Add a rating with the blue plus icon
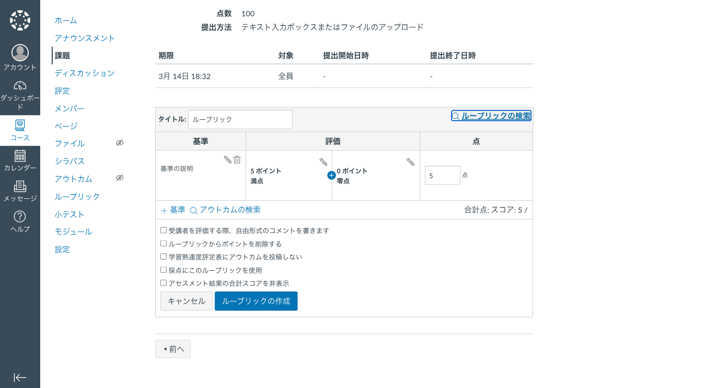 point(331,175)
